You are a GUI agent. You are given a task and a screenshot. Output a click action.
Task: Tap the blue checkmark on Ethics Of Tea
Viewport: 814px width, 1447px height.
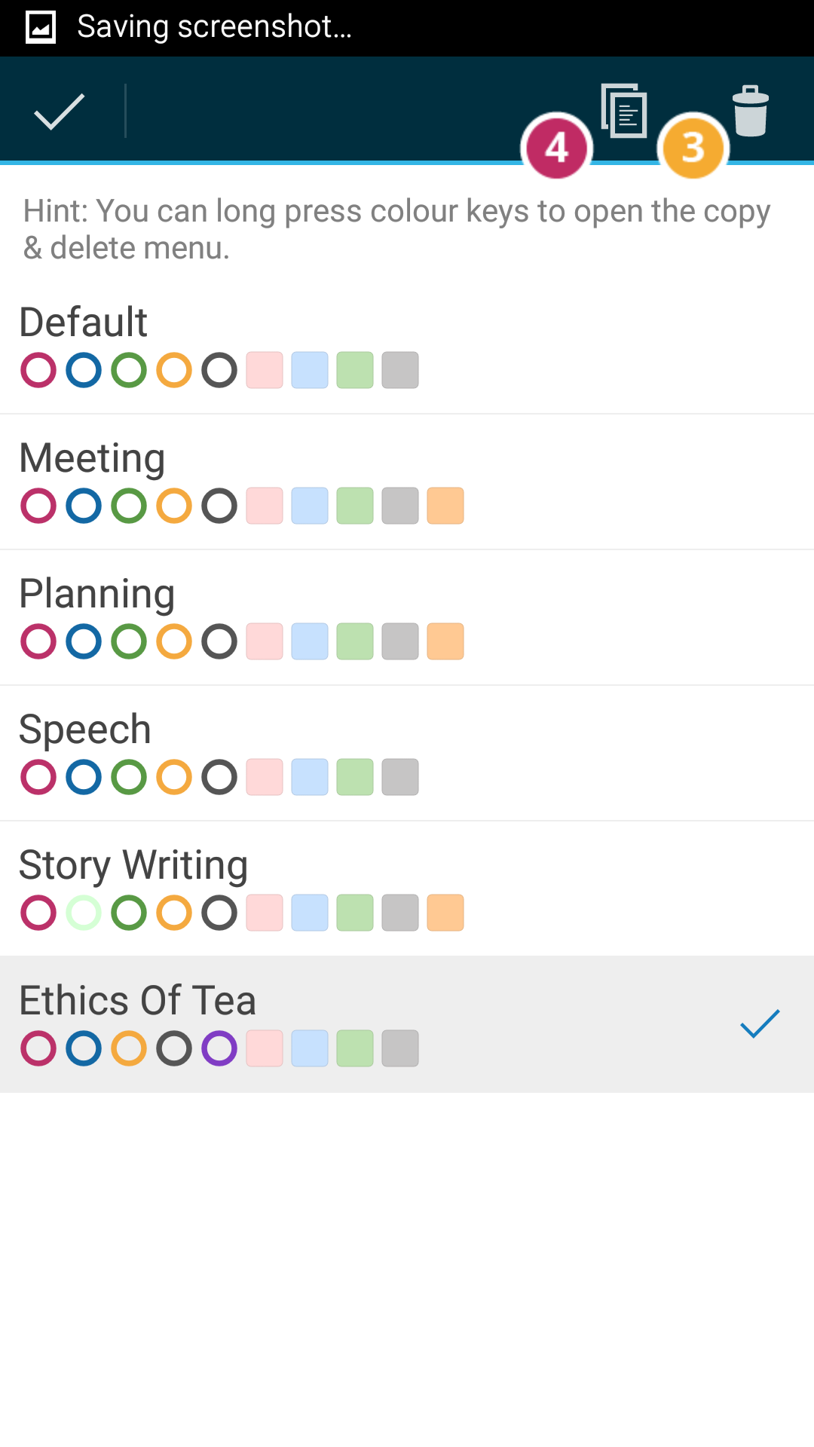tap(760, 1023)
